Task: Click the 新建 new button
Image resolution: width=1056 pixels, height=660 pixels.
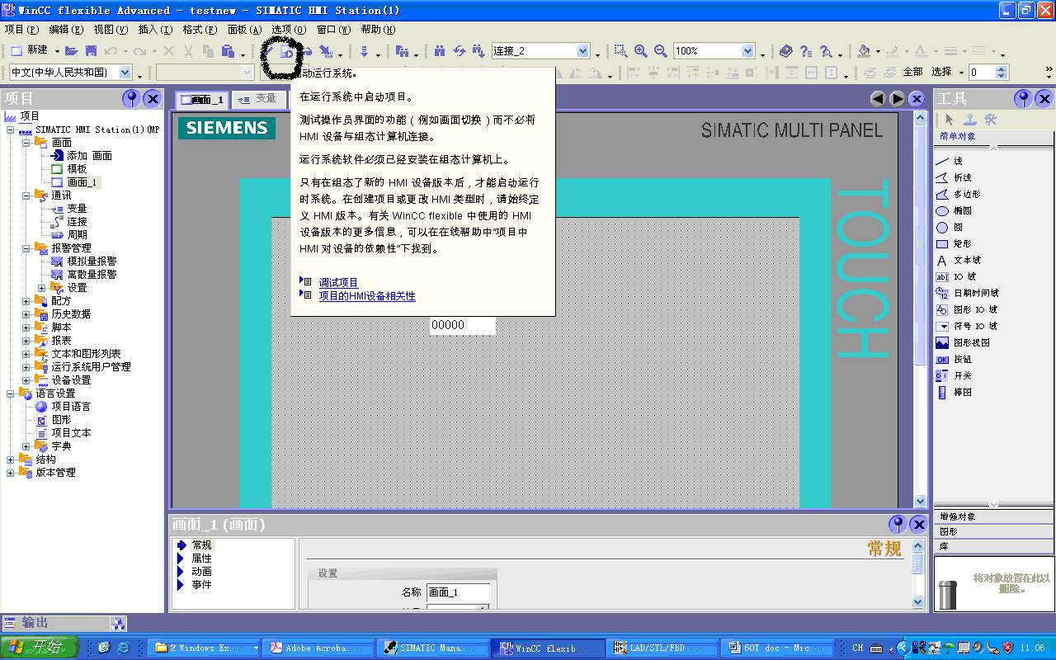Action: (29, 51)
